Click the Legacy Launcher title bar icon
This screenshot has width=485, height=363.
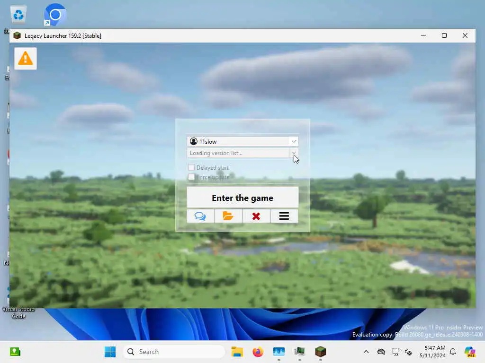click(x=18, y=35)
